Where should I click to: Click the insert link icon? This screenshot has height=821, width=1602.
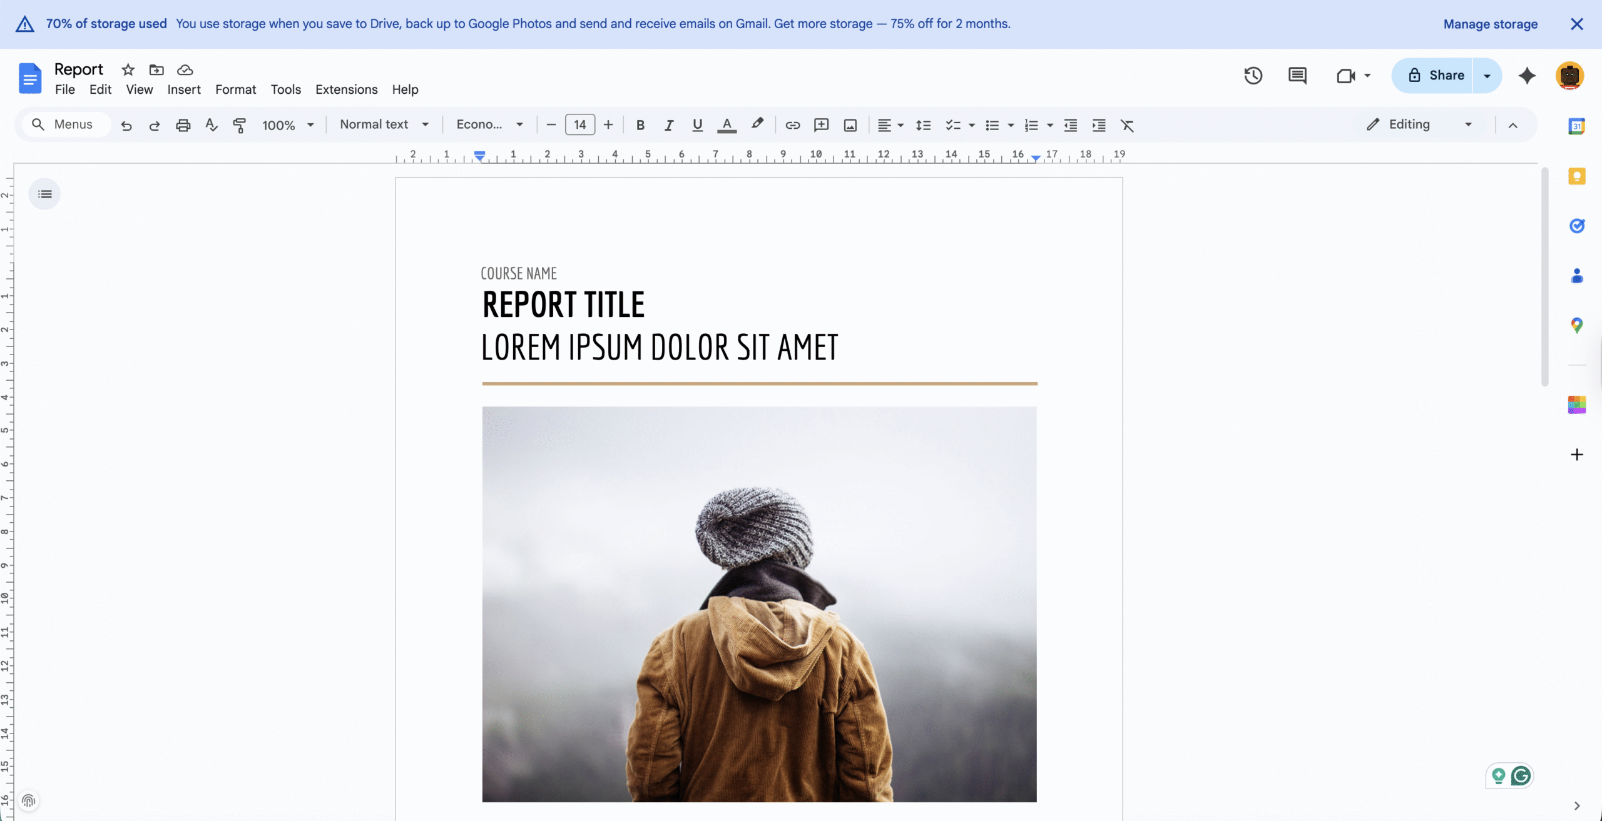(x=792, y=125)
